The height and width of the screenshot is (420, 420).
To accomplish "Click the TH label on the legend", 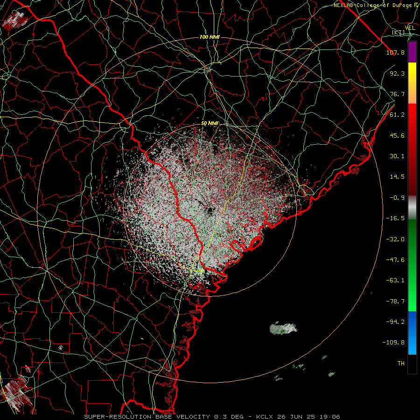I will tap(401, 364).
